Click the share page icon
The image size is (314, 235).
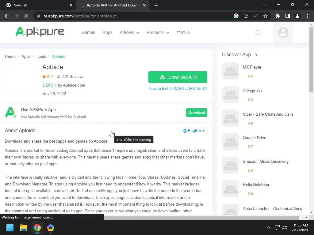[x=256, y=16]
